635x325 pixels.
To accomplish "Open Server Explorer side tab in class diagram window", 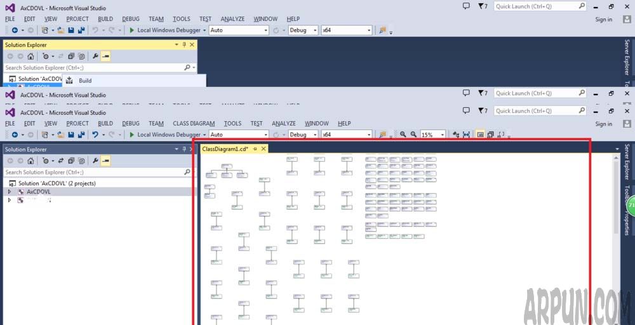I will [x=627, y=161].
